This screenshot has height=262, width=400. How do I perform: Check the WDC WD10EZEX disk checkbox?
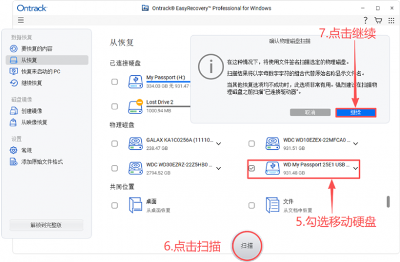coord(252,144)
